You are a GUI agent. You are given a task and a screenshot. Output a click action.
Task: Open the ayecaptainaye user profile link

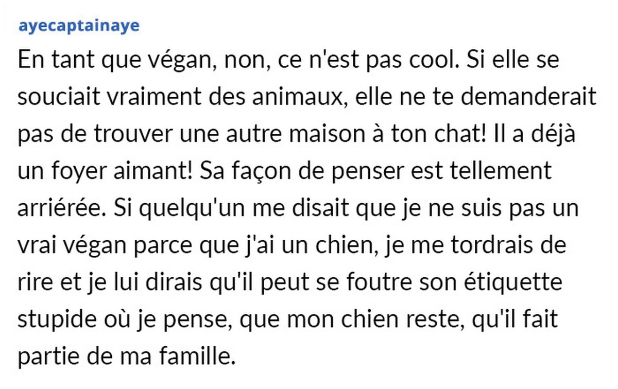click(x=79, y=26)
